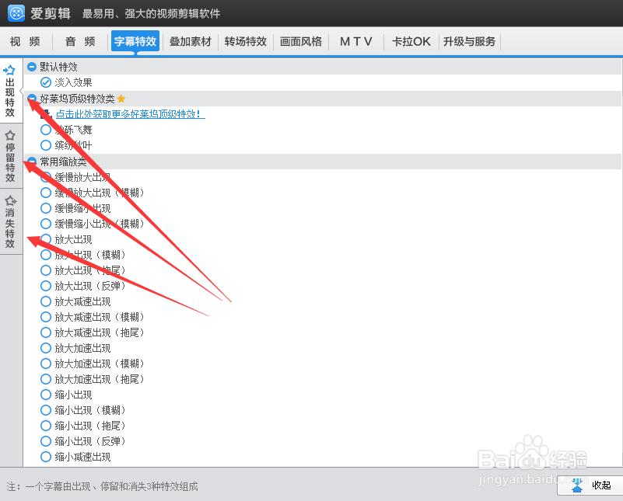Viewport: 623px width, 501px height.
Task: Switch to the 转场特效 tab
Action: click(x=246, y=41)
